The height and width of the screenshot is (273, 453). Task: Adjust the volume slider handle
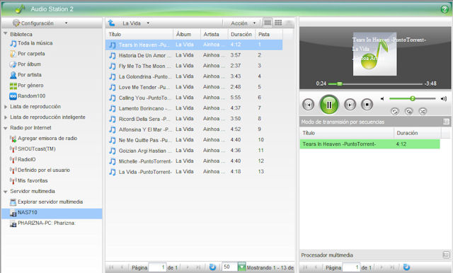[413, 99]
